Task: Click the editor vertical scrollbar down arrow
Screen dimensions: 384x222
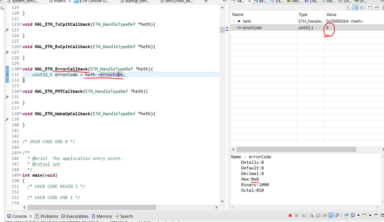Action: [x=222, y=202]
